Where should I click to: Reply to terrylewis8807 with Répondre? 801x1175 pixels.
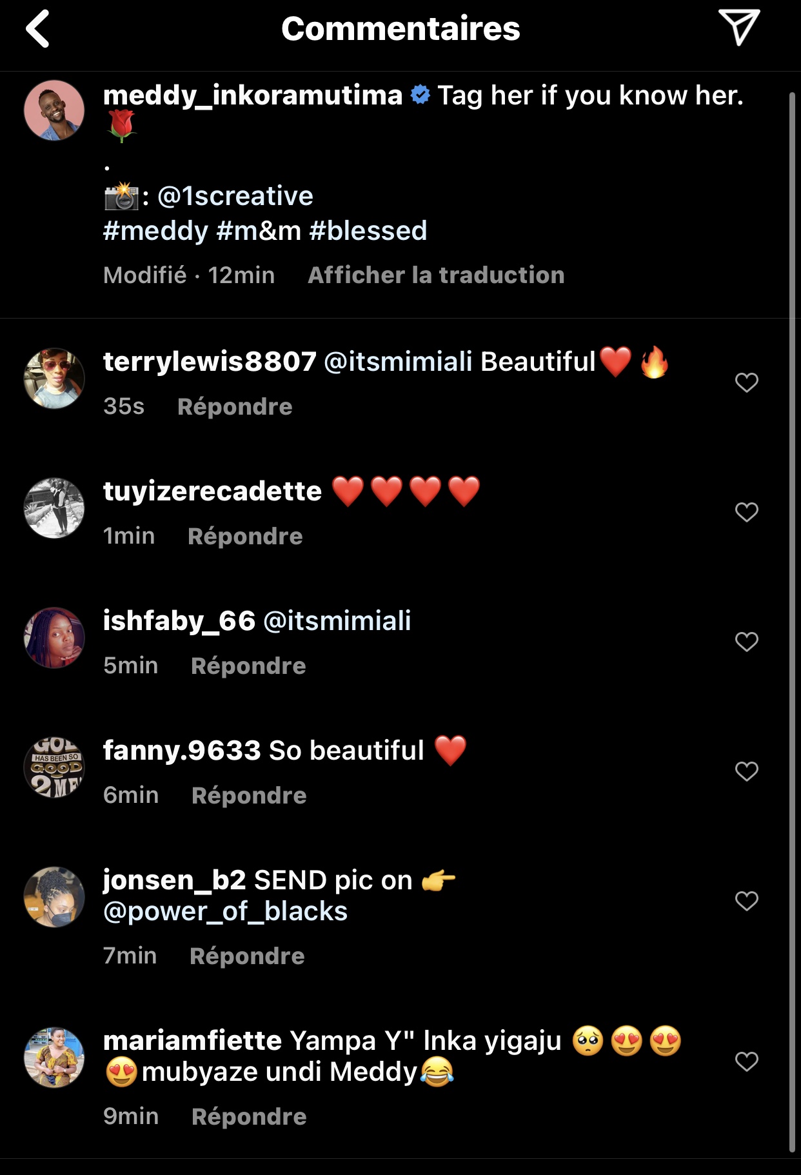pyautogui.click(x=235, y=407)
